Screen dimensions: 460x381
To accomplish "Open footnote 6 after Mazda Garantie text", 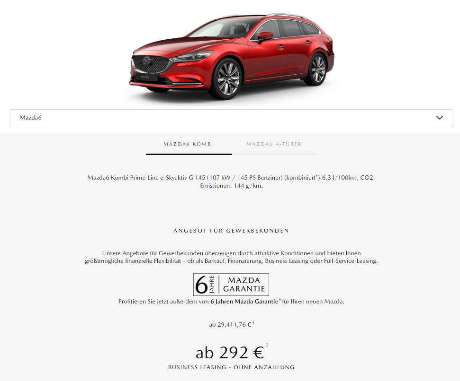I will [280, 299].
